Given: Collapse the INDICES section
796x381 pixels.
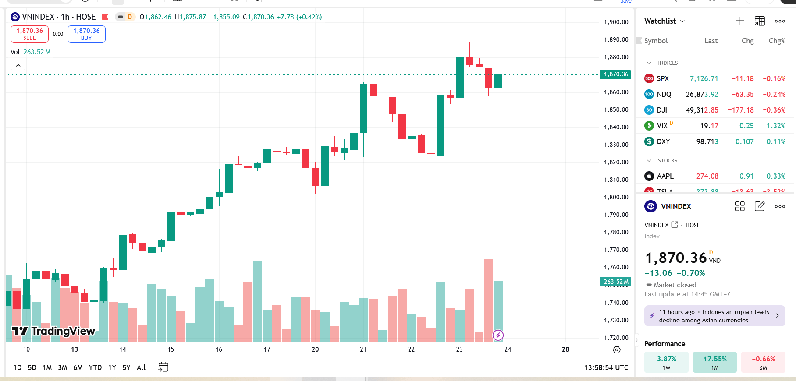Looking at the screenshot, I should [x=650, y=63].
